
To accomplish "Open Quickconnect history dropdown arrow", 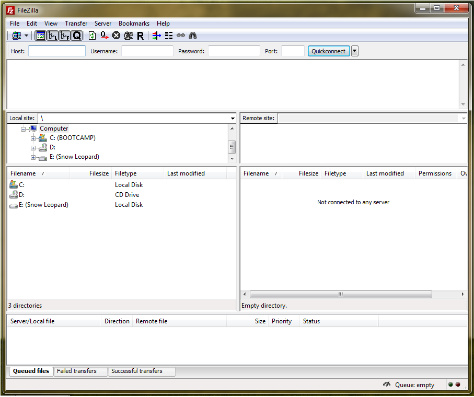I will pyautogui.click(x=355, y=51).
